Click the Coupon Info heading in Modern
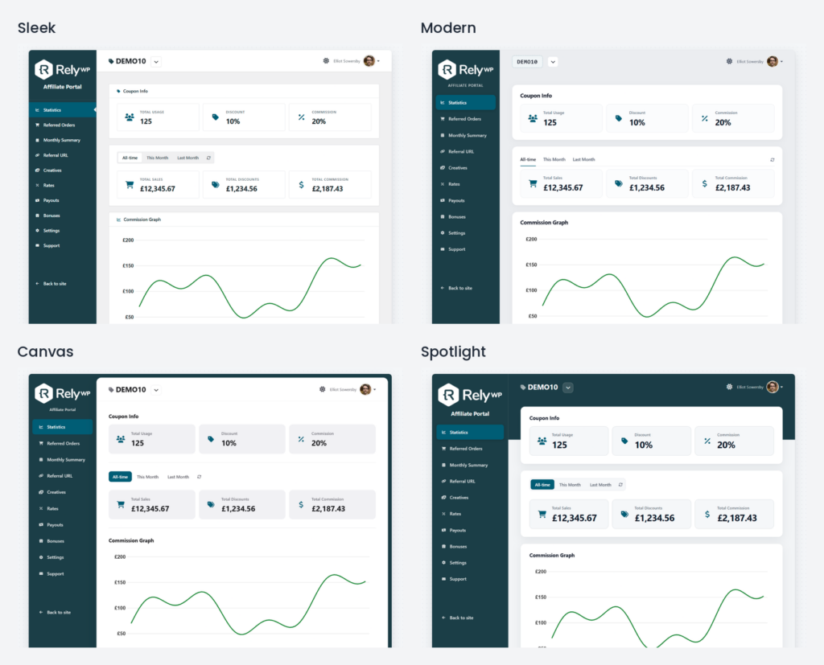Viewport: 824px width, 665px height. (536, 96)
